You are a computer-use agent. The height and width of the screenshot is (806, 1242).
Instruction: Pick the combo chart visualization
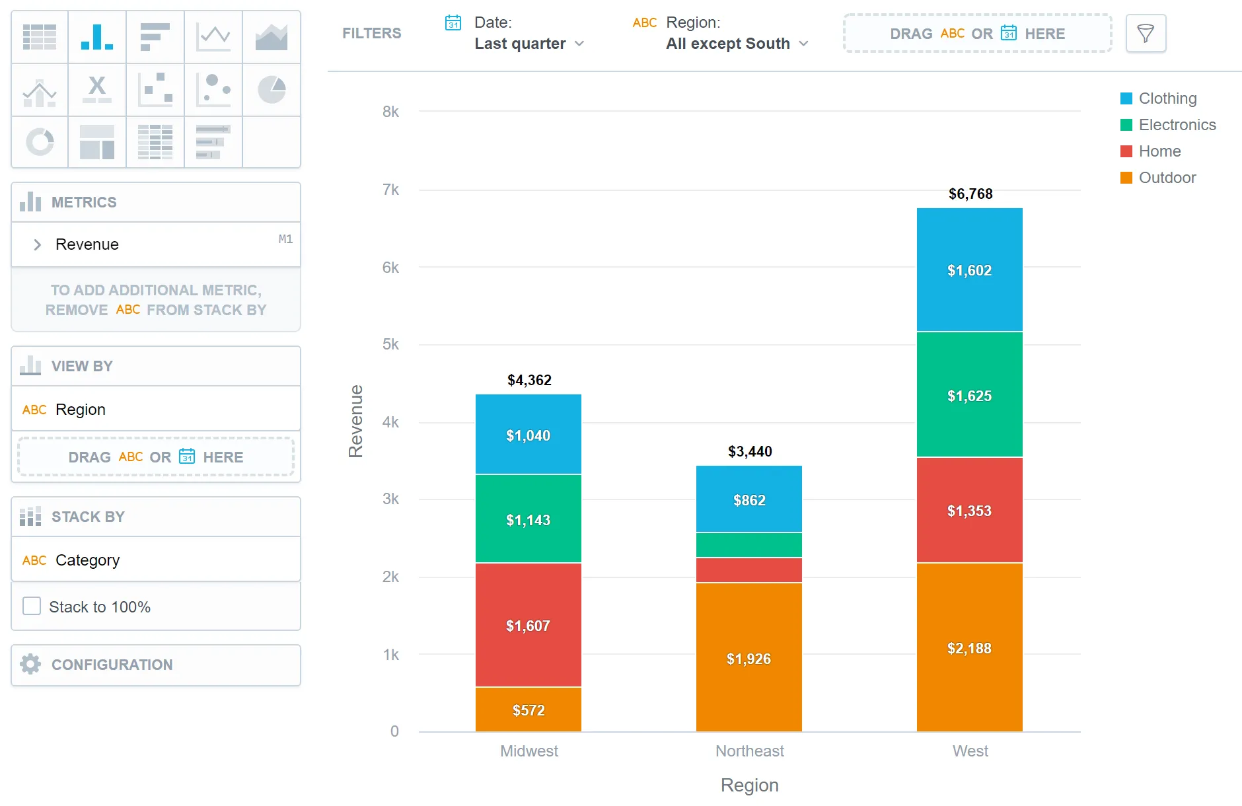[40, 91]
